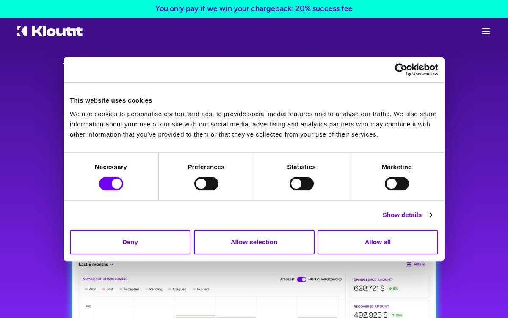The image size is (508, 318).
Task: Click the Pending legend item
Action: [154, 289]
